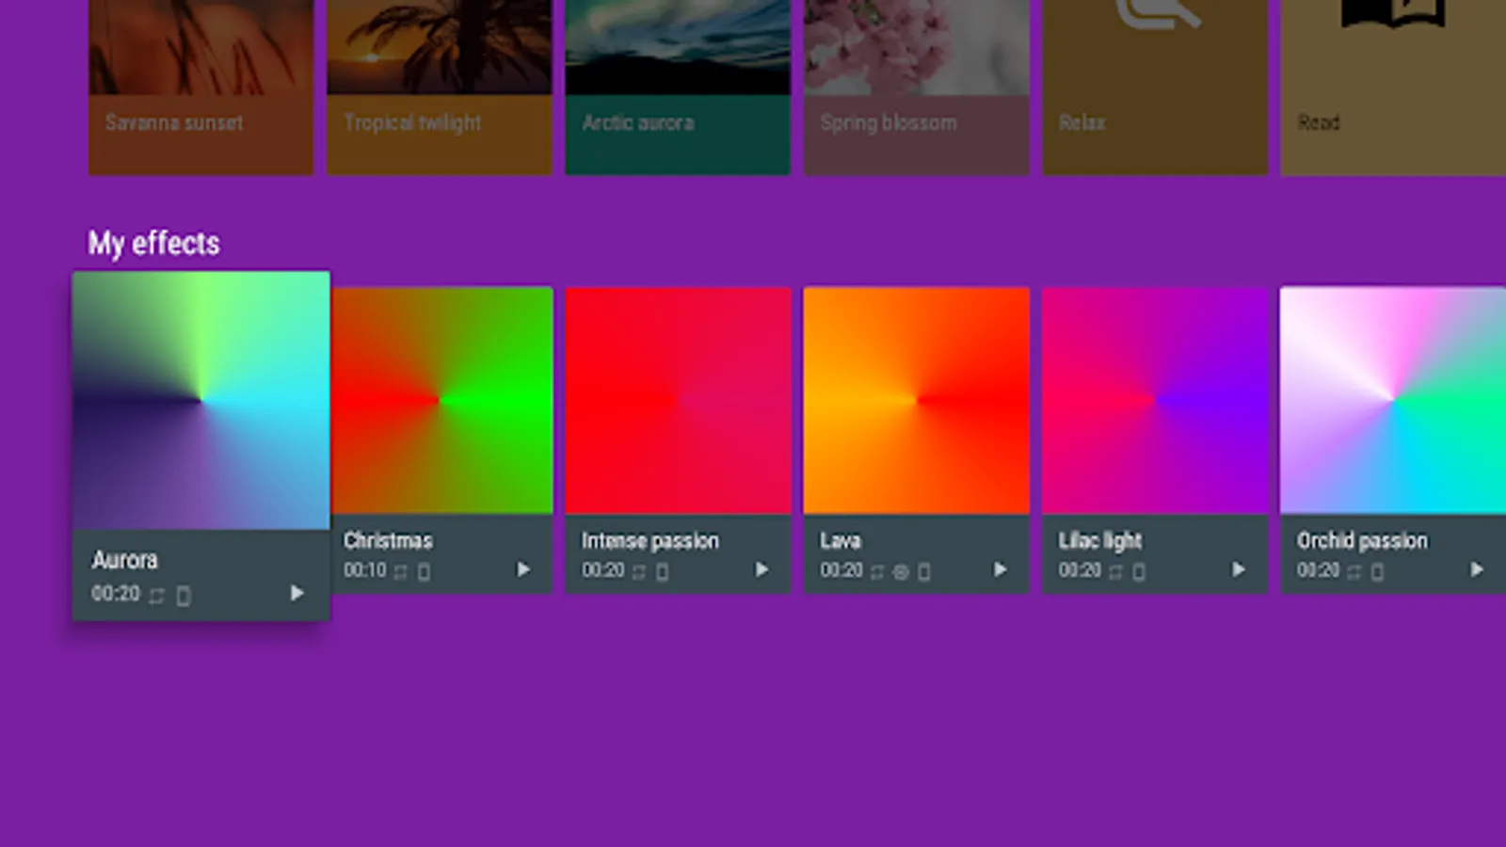The width and height of the screenshot is (1506, 847).
Task: Play the Orchid passion effect
Action: (x=1476, y=569)
